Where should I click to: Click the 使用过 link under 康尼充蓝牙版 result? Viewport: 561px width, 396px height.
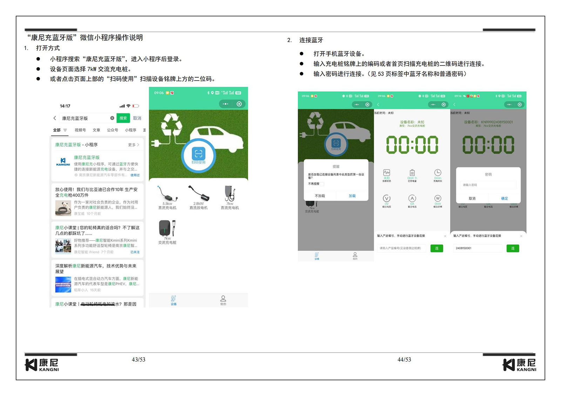135,175
